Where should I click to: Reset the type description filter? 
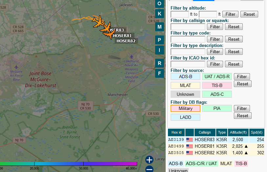click(234, 52)
